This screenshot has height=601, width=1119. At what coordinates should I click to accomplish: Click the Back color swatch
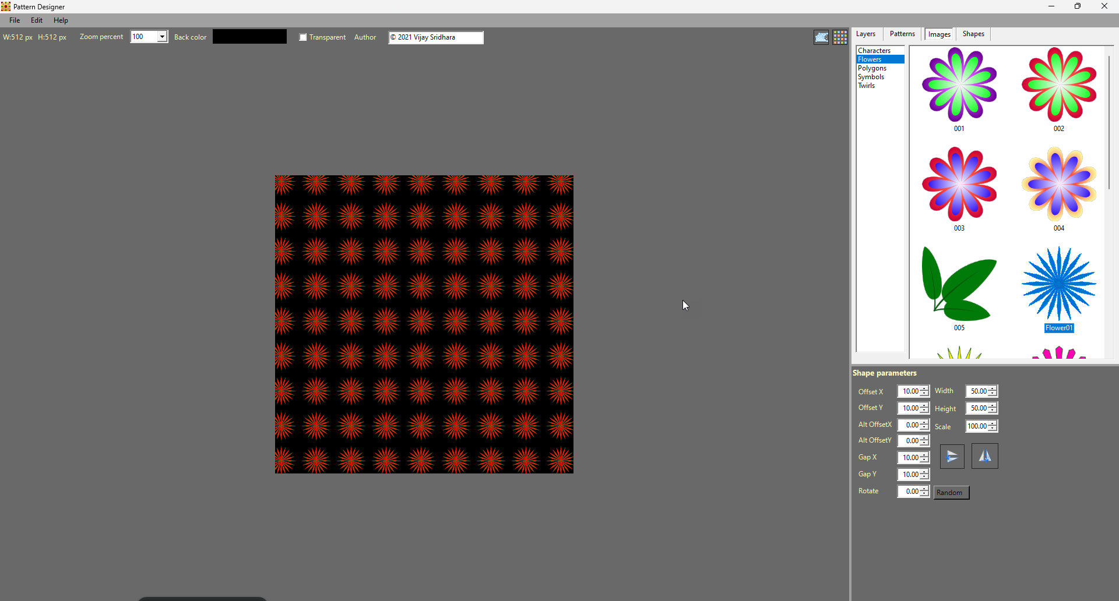click(249, 36)
